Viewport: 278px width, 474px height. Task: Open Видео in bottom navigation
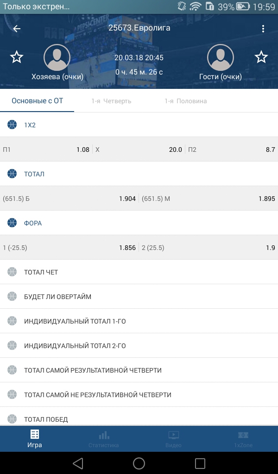point(173,439)
